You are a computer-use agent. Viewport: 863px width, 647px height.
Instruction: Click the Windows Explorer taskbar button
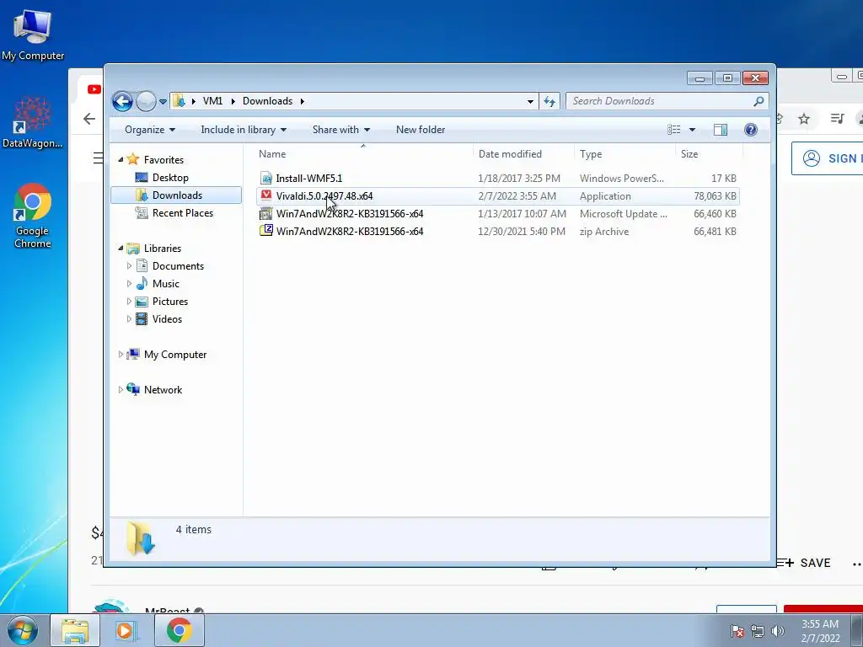tap(75, 630)
